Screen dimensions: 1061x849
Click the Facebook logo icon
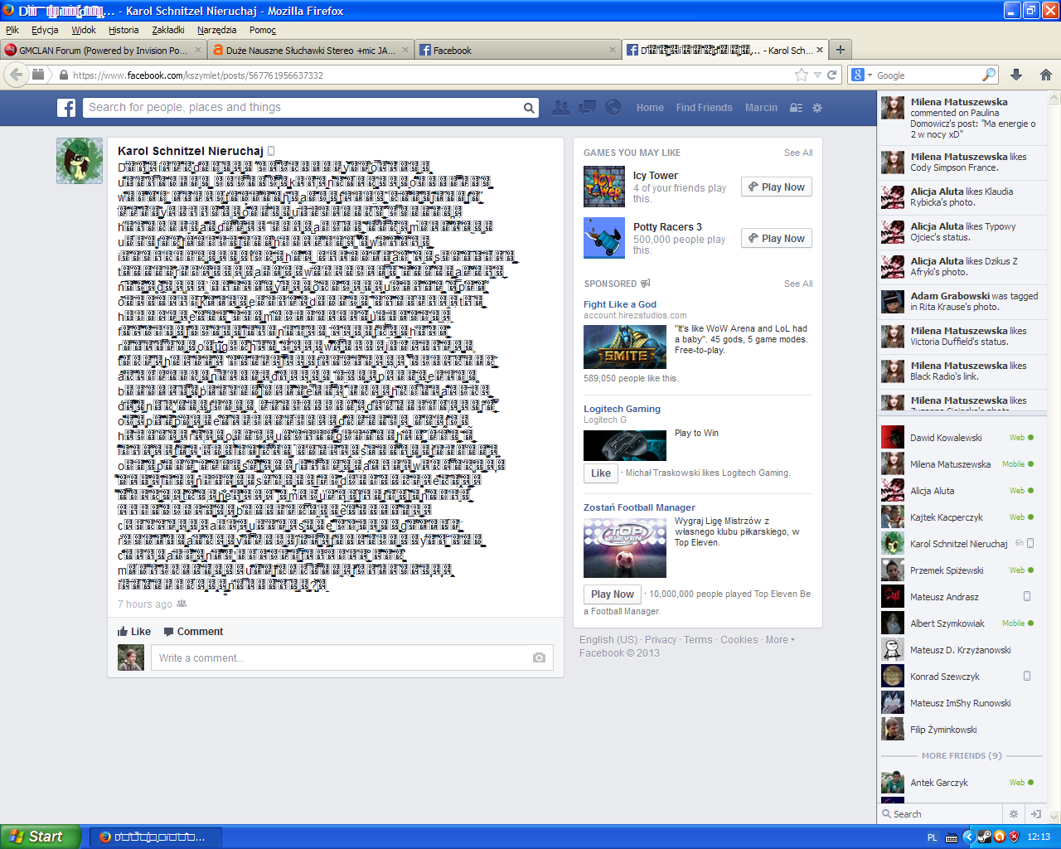pyautogui.click(x=66, y=108)
